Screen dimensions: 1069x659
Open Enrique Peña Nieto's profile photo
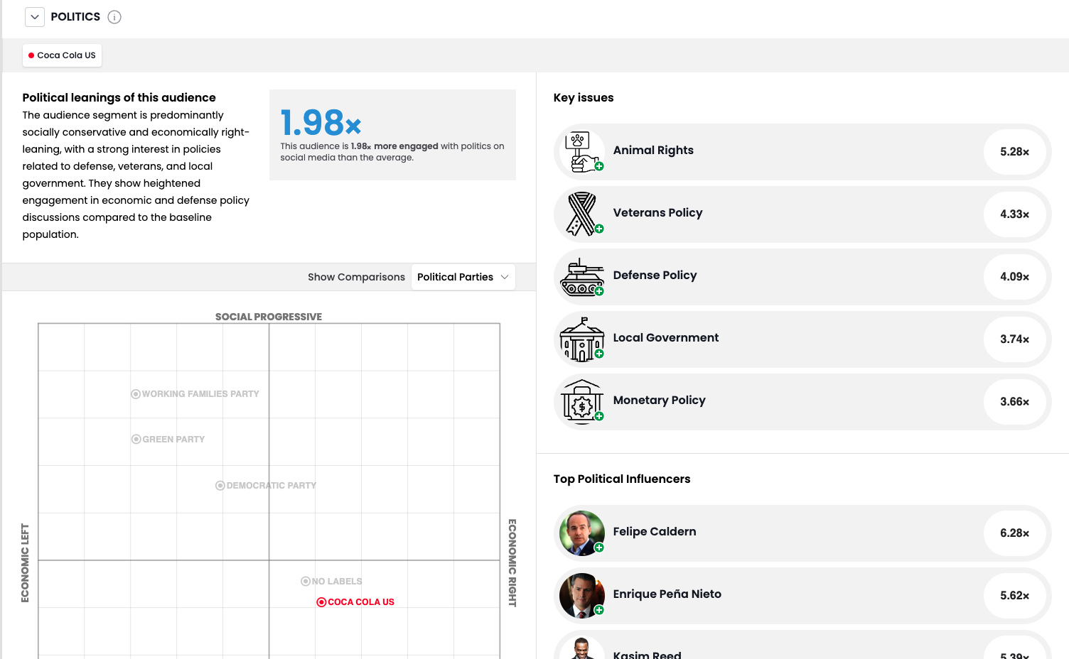(x=582, y=595)
